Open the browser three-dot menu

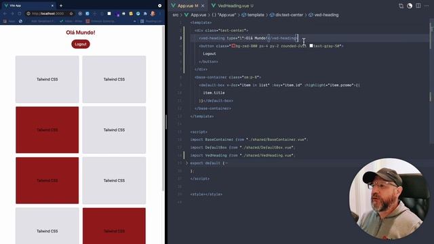coord(160,14)
